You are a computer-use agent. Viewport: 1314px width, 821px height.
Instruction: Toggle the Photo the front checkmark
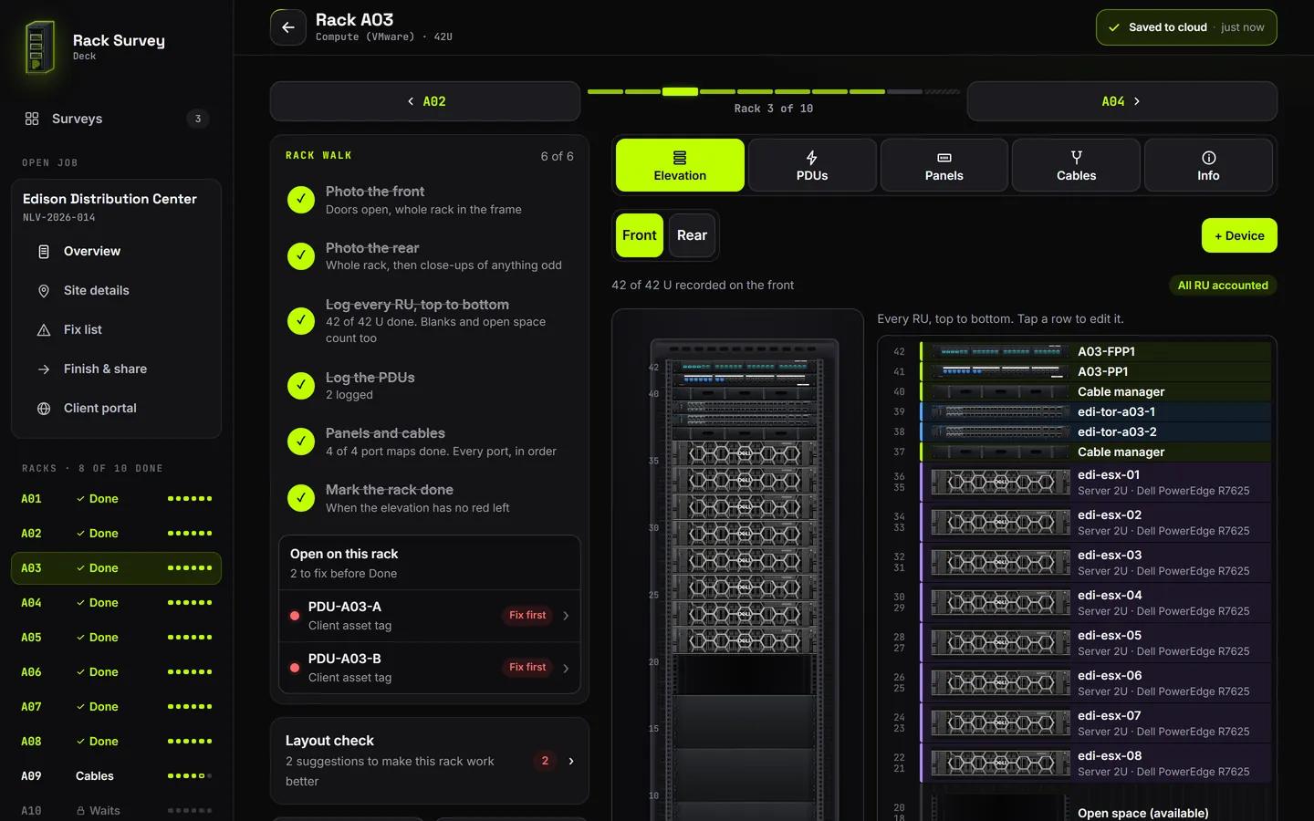tap(301, 200)
